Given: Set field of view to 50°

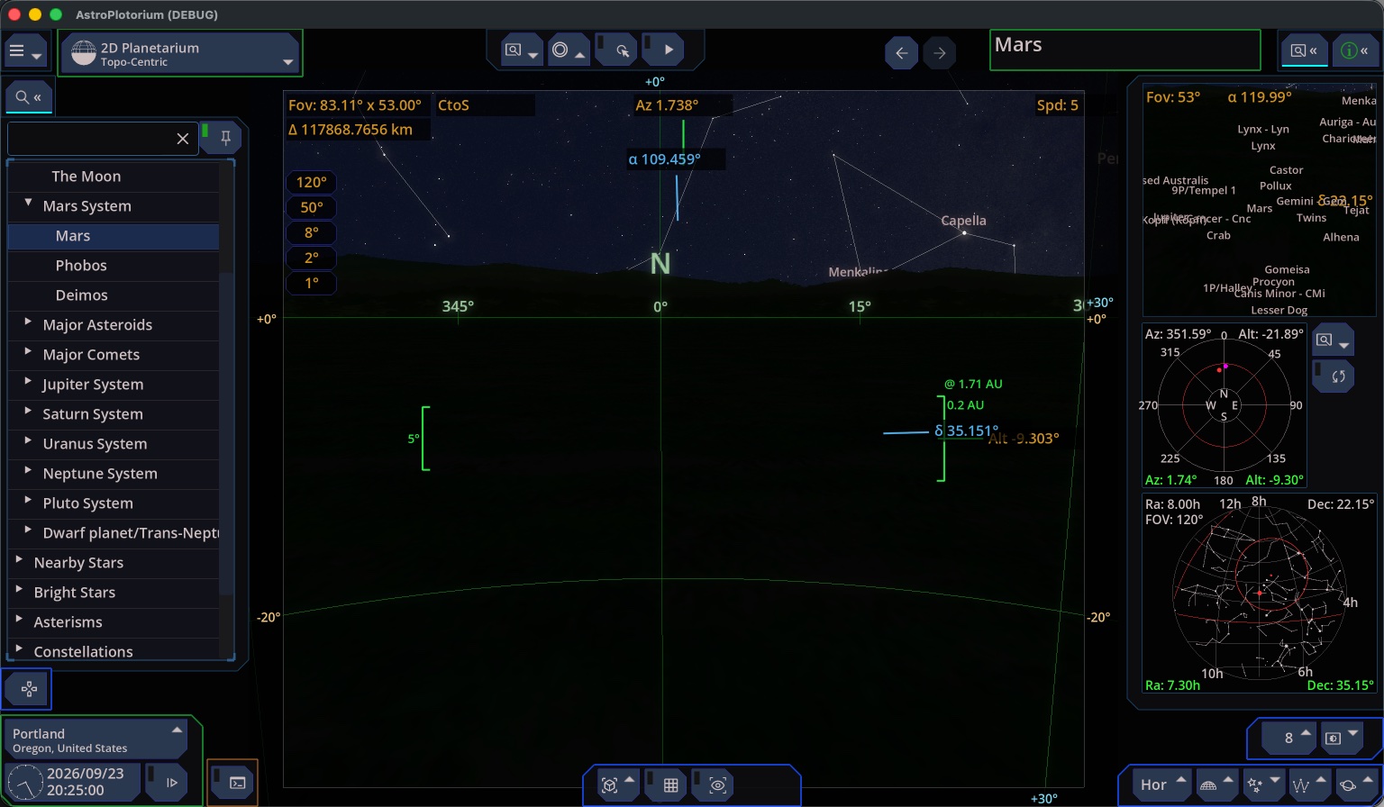Looking at the screenshot, I should (312, 207).
